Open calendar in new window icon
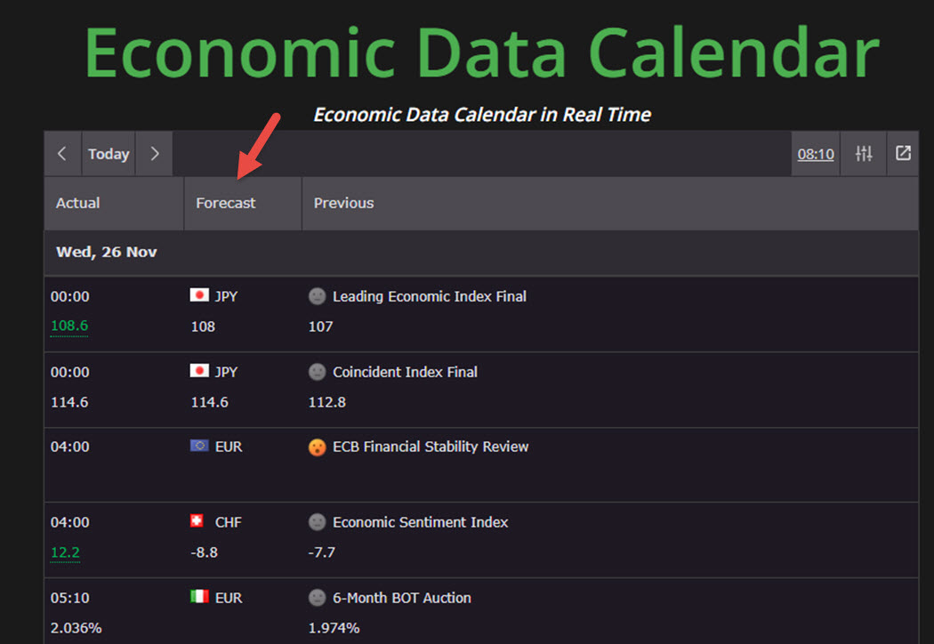Screen dimensions: 934x644 pyautogui.click(x=903, y=154)
